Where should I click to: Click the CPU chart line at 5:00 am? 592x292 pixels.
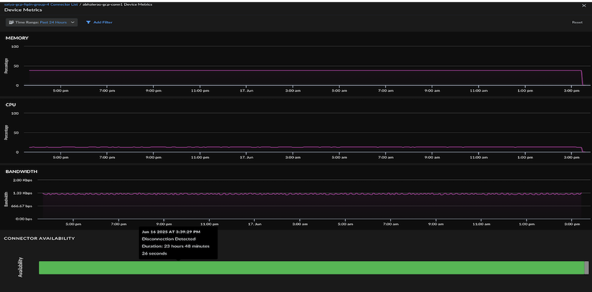click(339, 148)
